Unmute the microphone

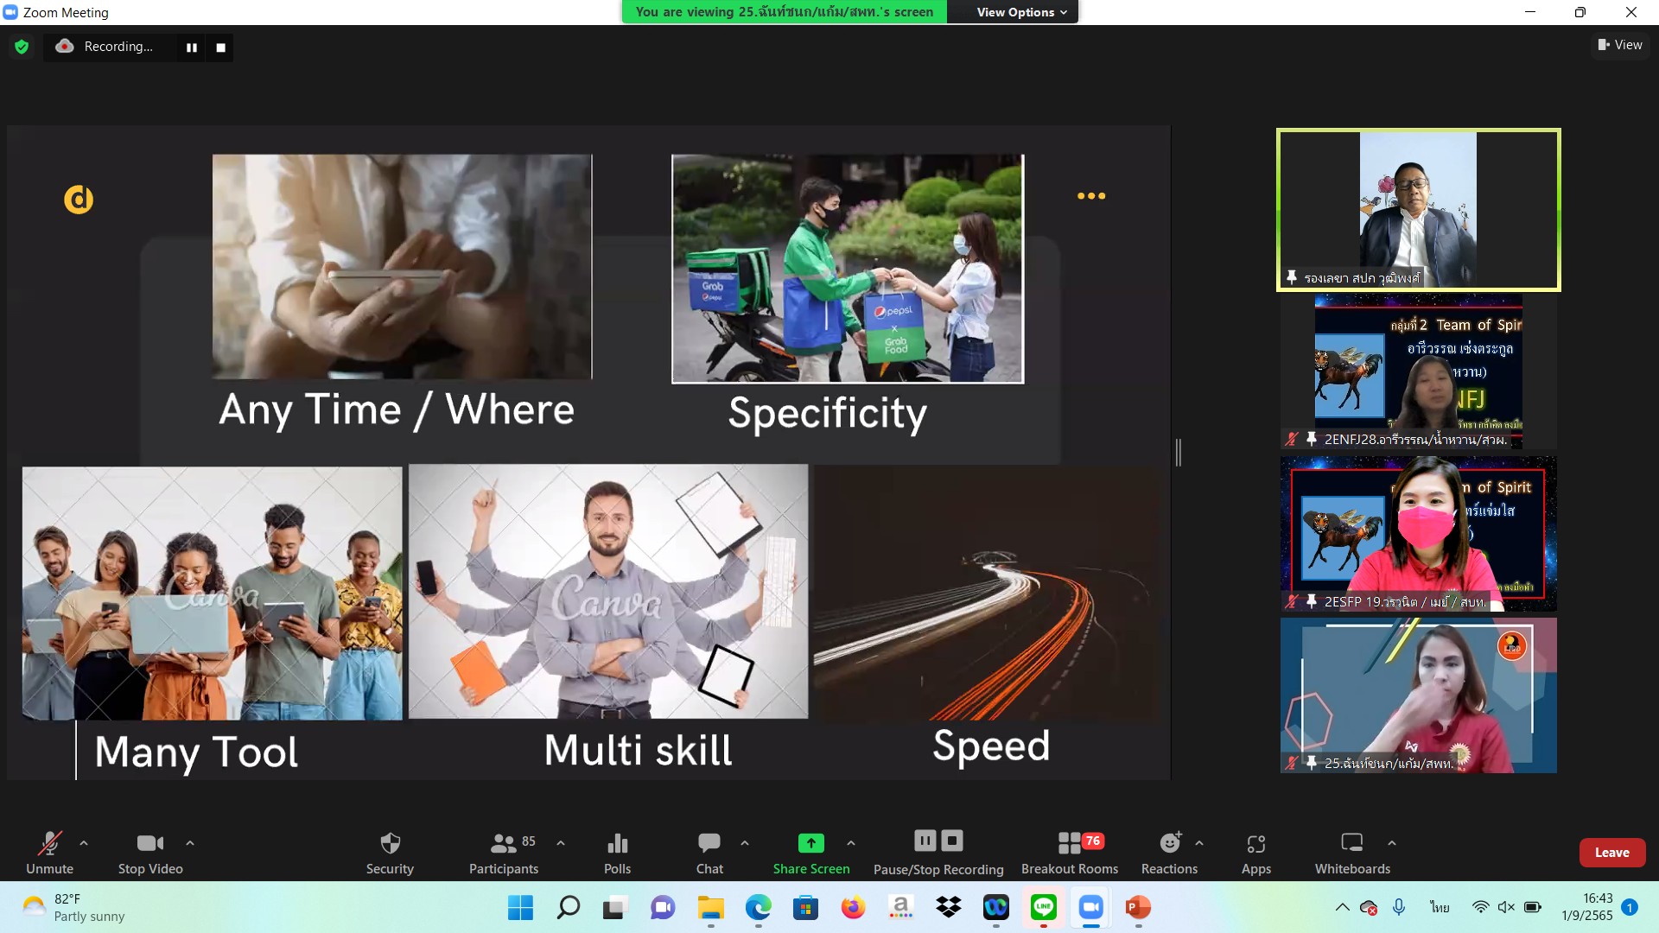click(x=49, y=852)
